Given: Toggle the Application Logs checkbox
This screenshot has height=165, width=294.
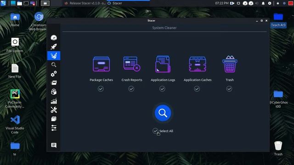Looking at the screenshot, I should click(x=162, y=88).
